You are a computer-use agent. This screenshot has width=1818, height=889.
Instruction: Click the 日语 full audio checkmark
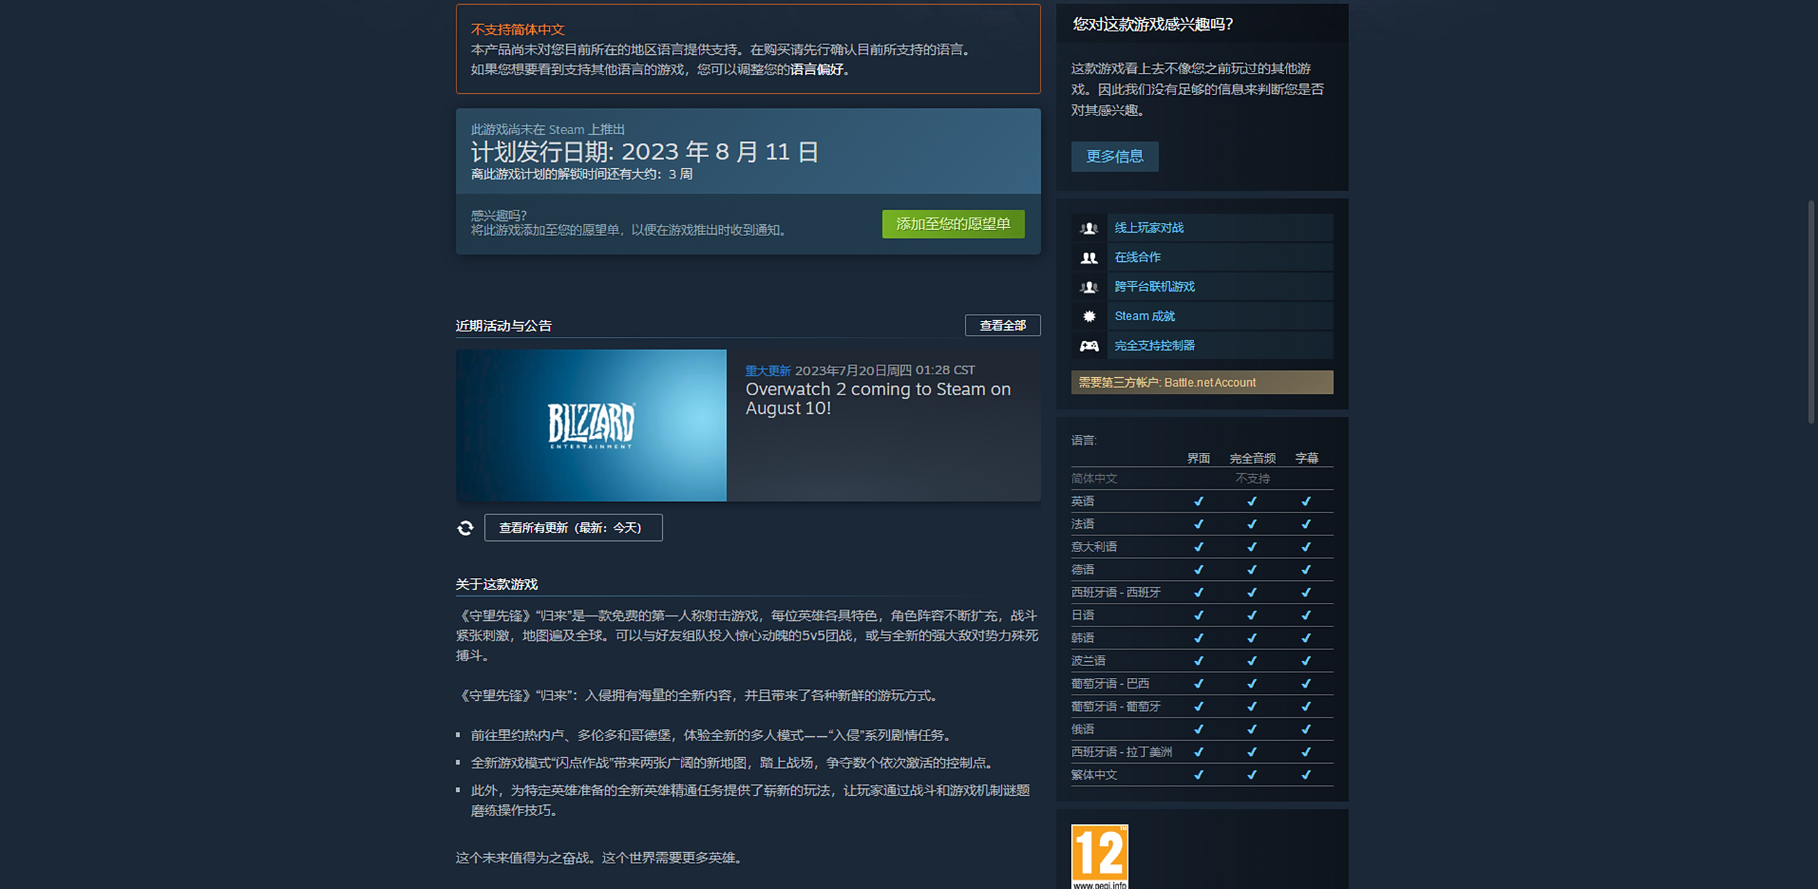pos(1252,615)
